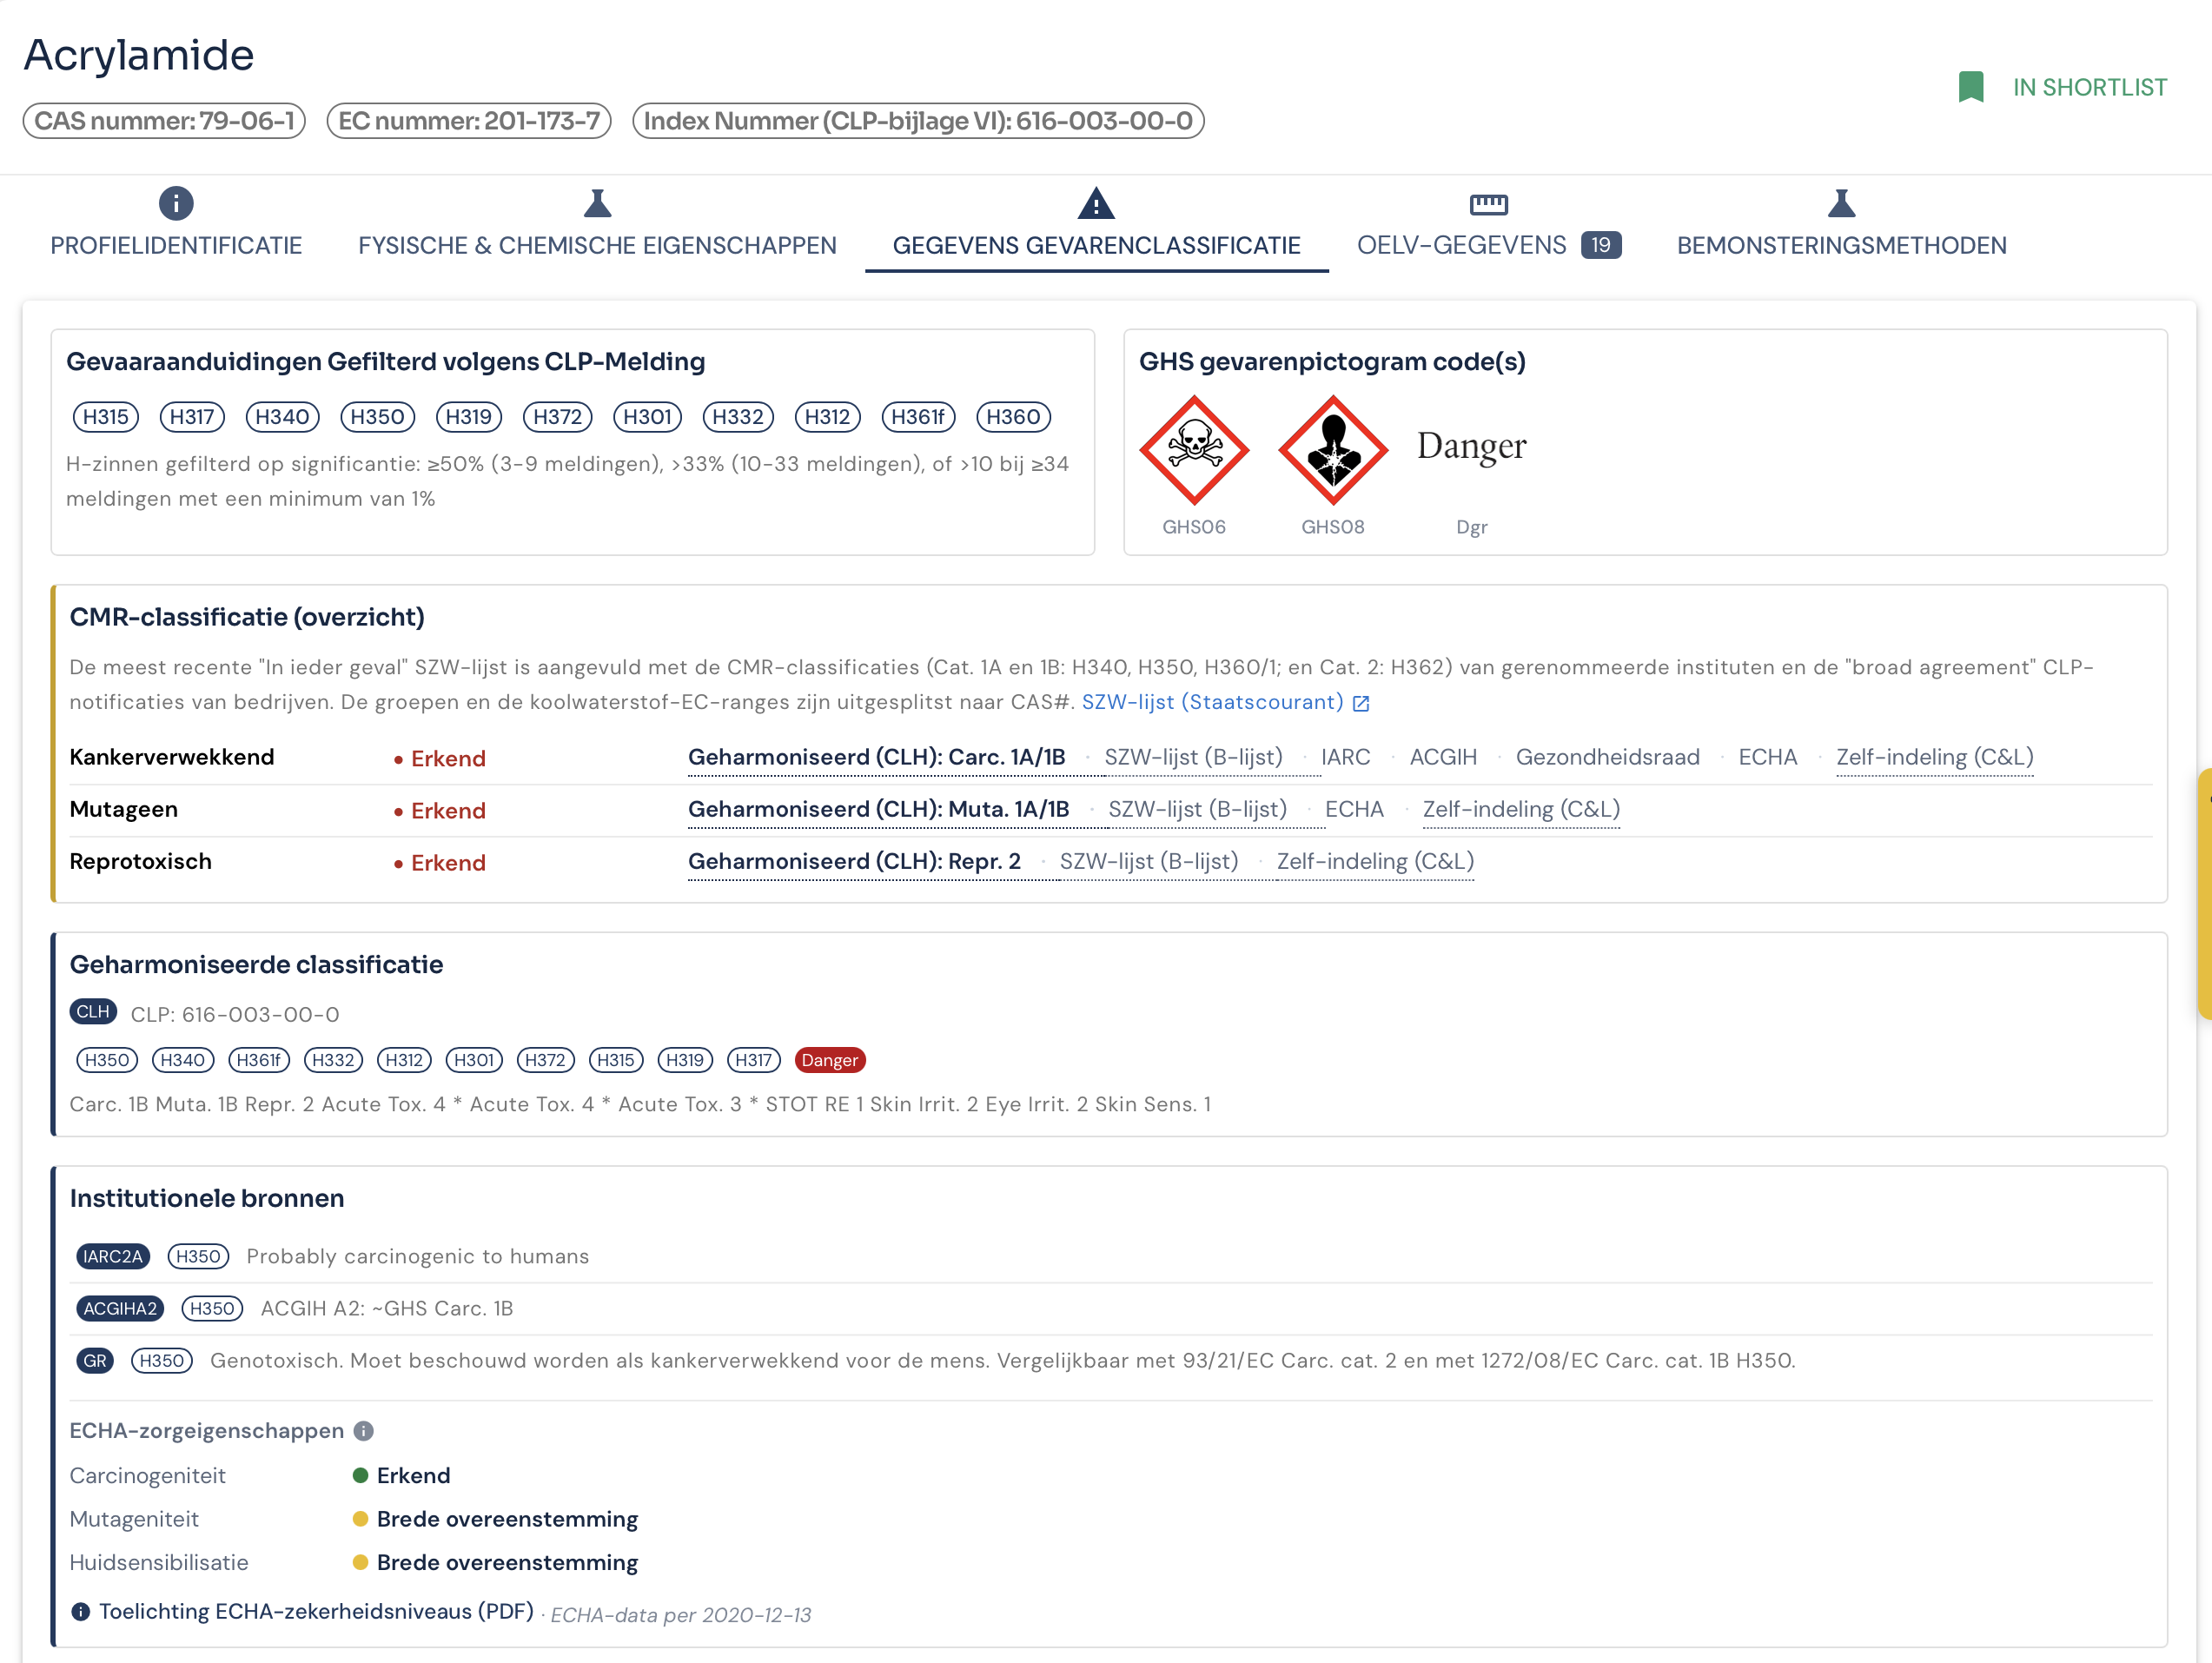The image size is (2212, 1663).
Task: Click H350 tag next to ACGIHA2
Action: coord(212,1308)
